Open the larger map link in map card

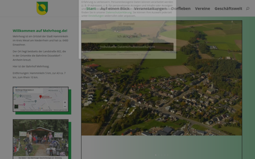coord(22,92)
